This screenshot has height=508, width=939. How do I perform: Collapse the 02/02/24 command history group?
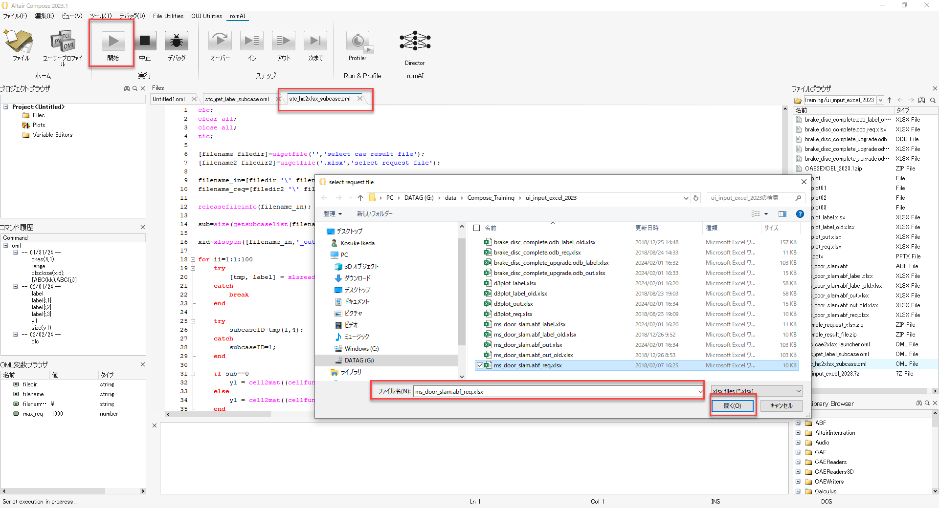[16, 335]
